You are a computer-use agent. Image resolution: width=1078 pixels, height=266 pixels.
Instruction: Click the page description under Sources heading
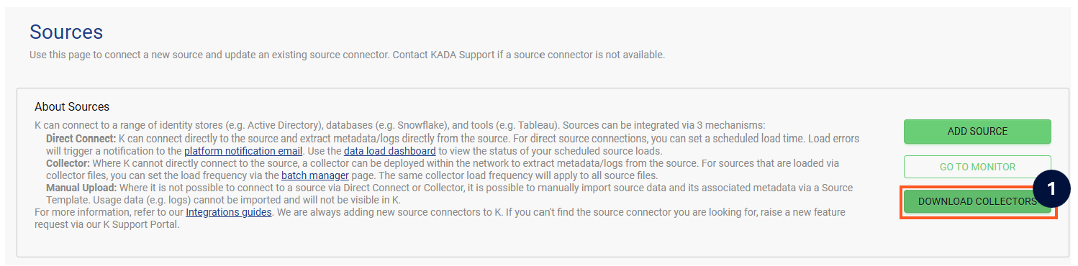pyautogui.click(x=347, y=55)
